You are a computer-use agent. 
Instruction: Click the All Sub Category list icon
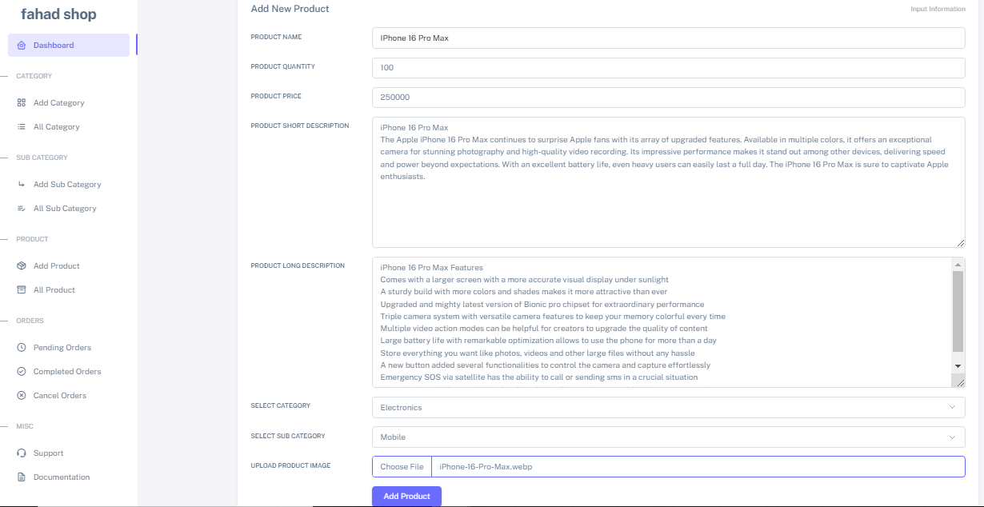(x=22, y=209)
